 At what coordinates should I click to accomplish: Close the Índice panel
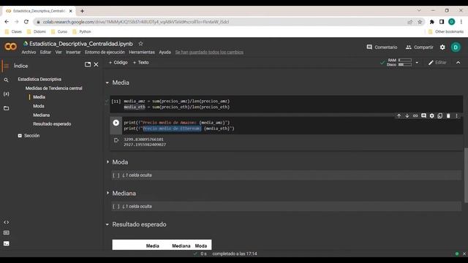coord(96,64)
